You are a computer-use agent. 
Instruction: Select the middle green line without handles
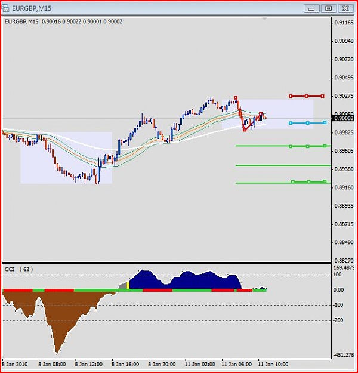tap(283, 165)
